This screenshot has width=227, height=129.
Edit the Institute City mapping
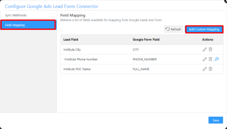point(205,49)
